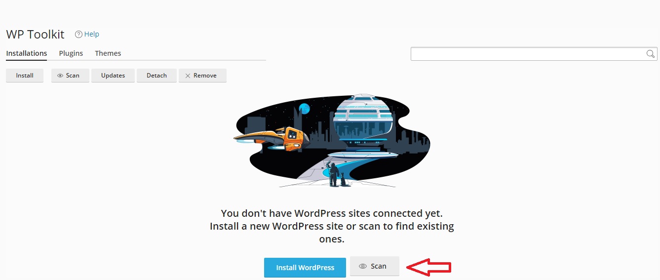Click the red arrow pointing at Scan

click(x=429, y=267)
